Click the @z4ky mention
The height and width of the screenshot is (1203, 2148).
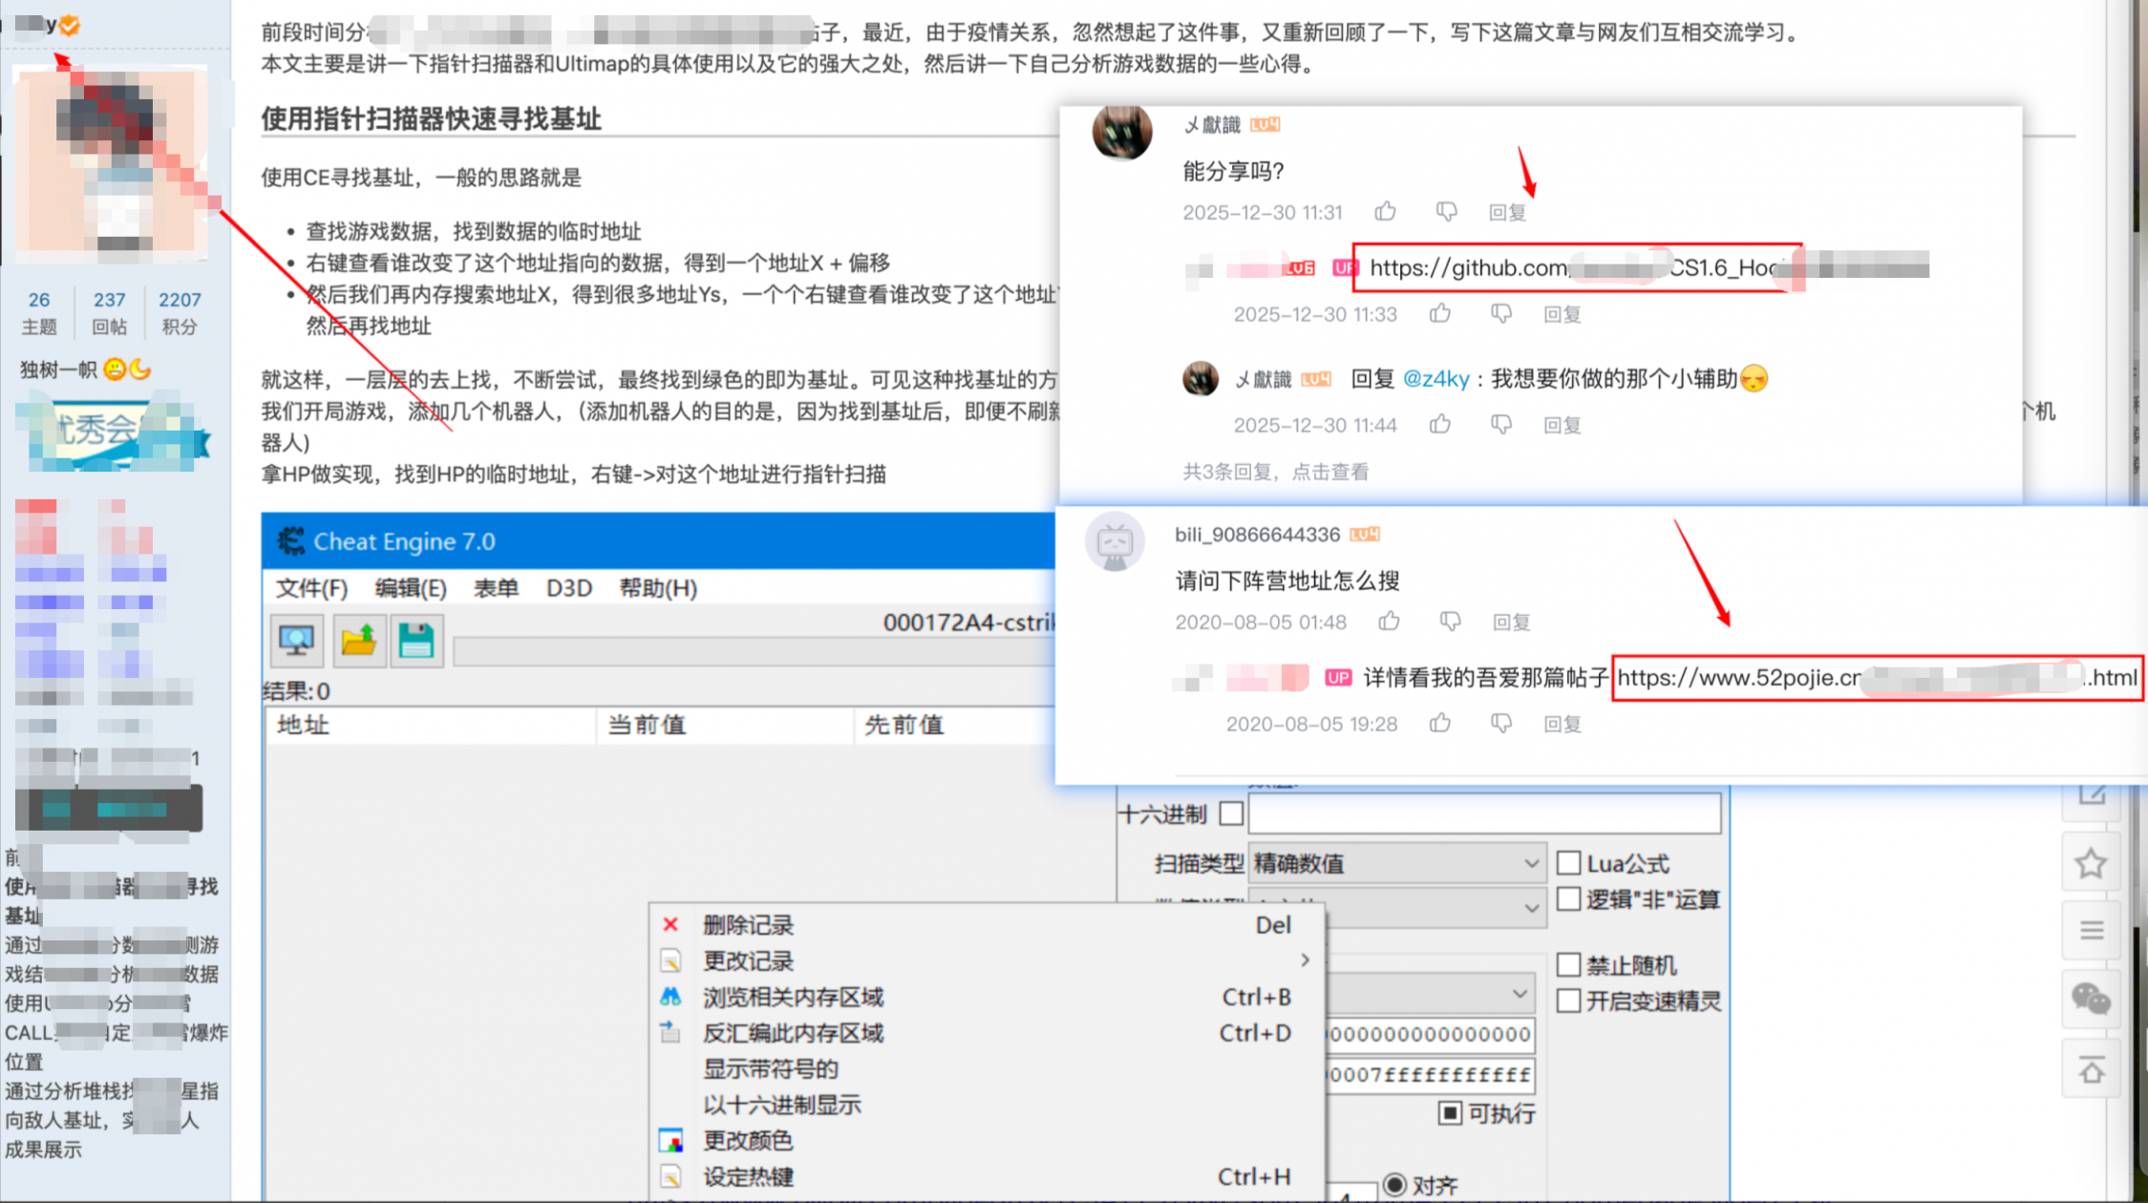point(1436,379)
